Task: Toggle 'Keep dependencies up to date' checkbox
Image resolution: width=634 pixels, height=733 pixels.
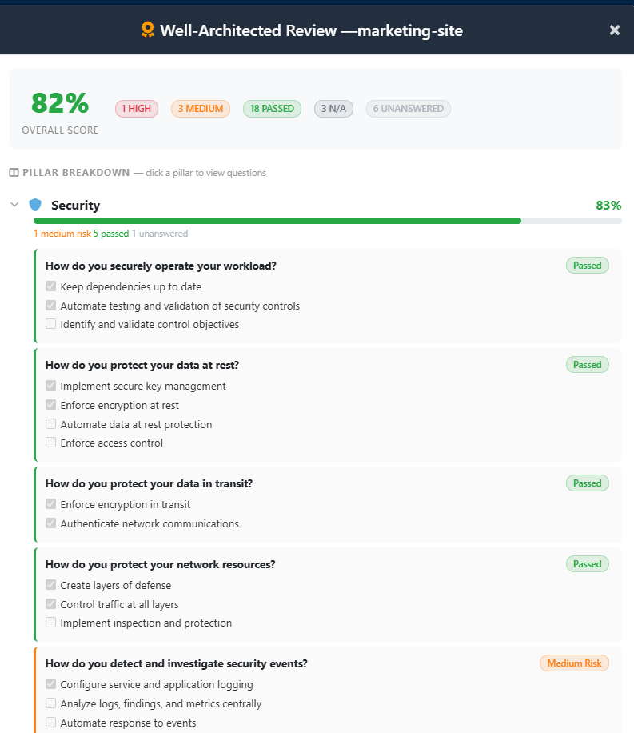Action: 51,286
